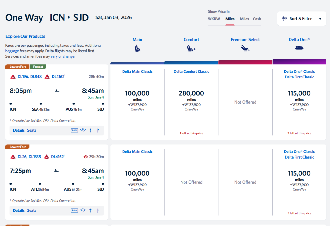Image resolution: width=330 pixels, height=226 pixels.
Task: Expand Details for the 8:05pm flight
Action: point(19,130)
